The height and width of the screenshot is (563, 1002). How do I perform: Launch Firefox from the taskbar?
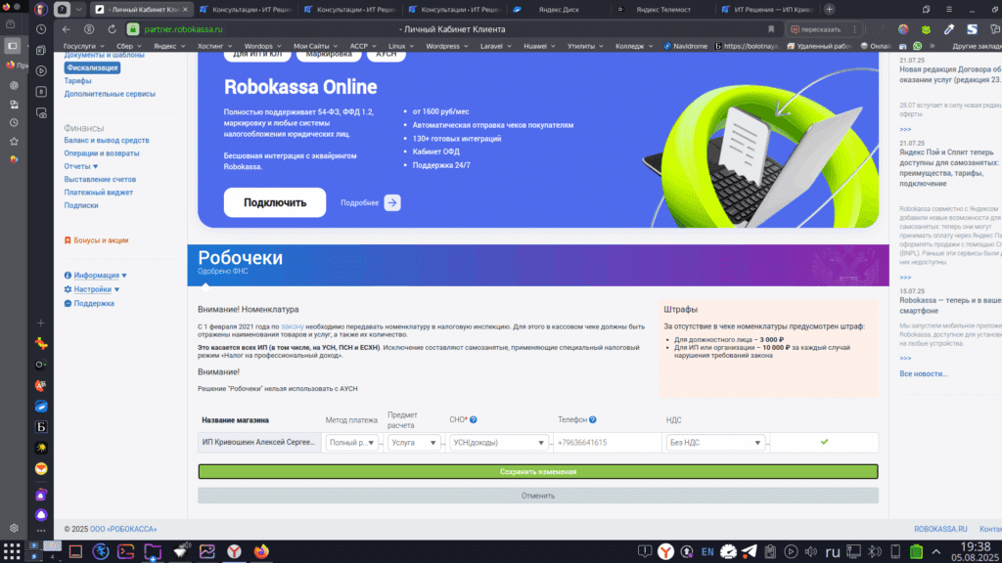(261, 551)
